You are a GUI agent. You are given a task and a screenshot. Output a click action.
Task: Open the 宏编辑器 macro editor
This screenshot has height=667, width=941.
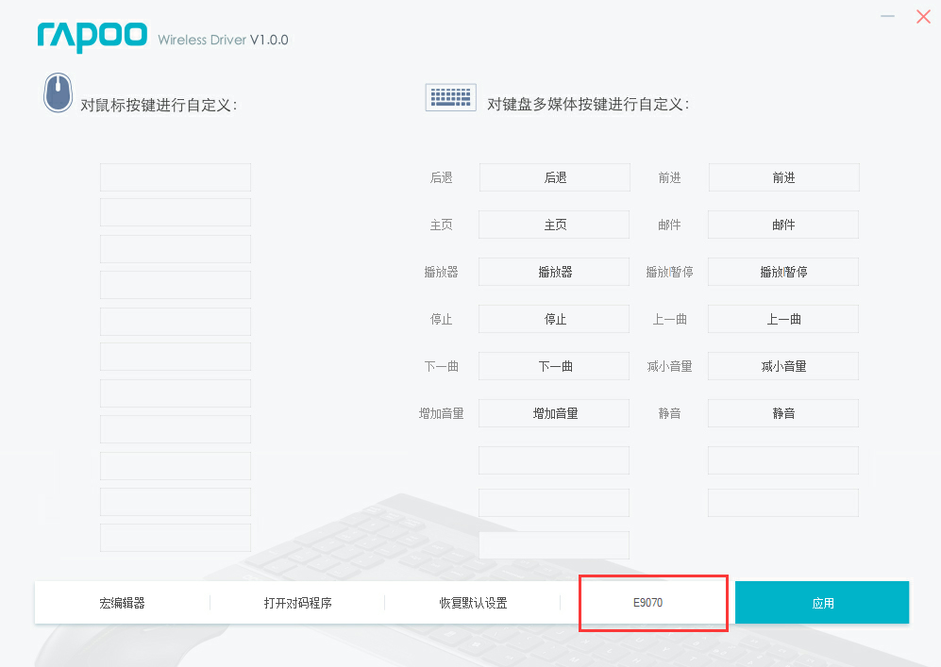(x=122, y=603)
